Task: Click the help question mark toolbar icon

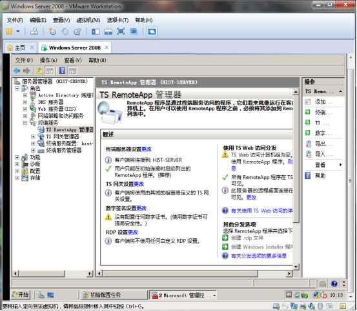Action: (62, 71)
